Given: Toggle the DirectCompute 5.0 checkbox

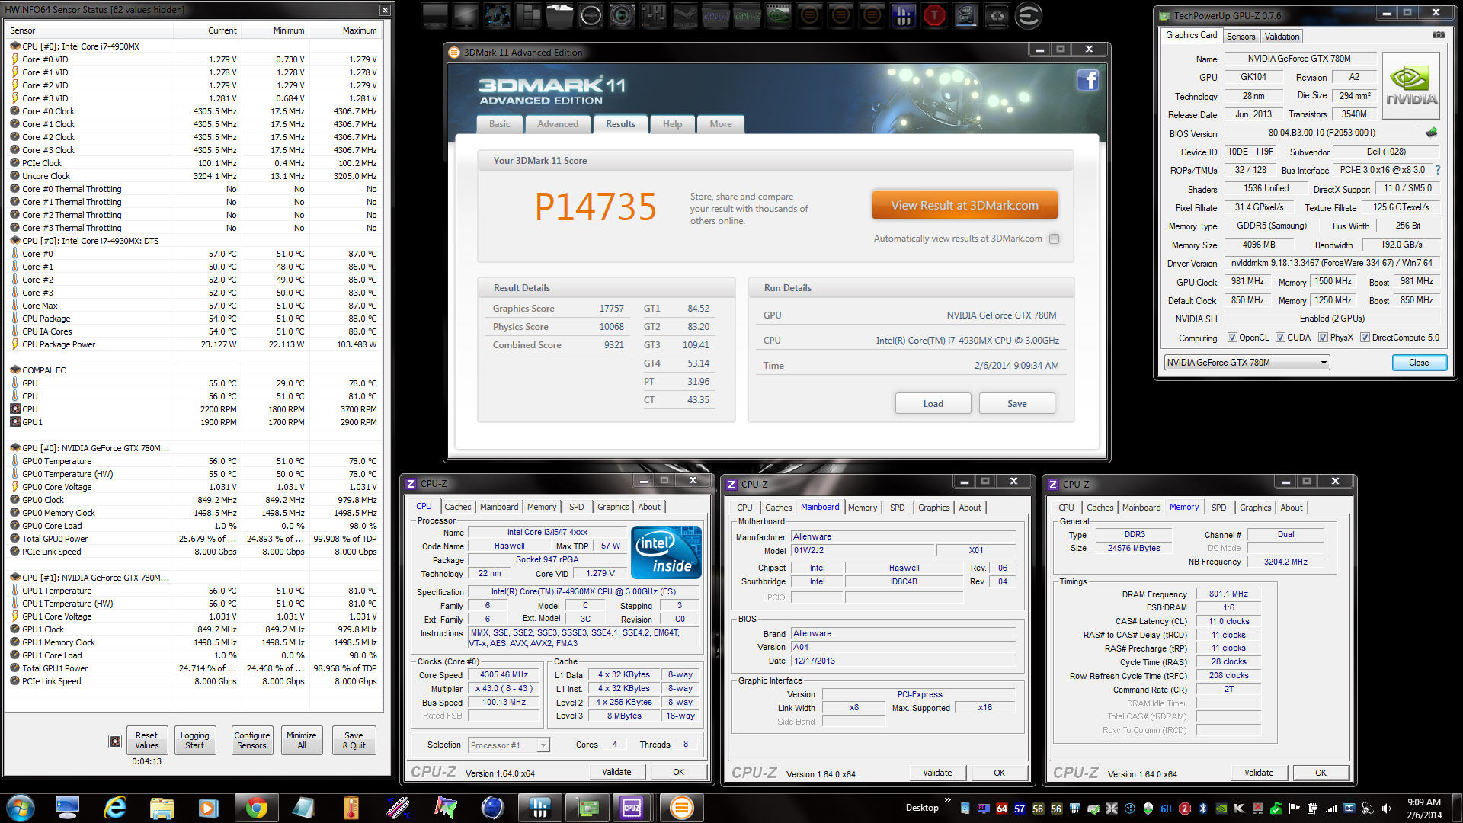Looking at the screenshot, I should tap(1365, 338).
